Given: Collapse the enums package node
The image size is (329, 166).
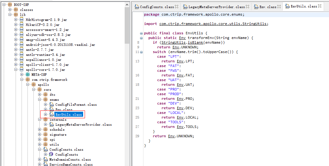Looking at the screenshot, I should pos(39,100).
